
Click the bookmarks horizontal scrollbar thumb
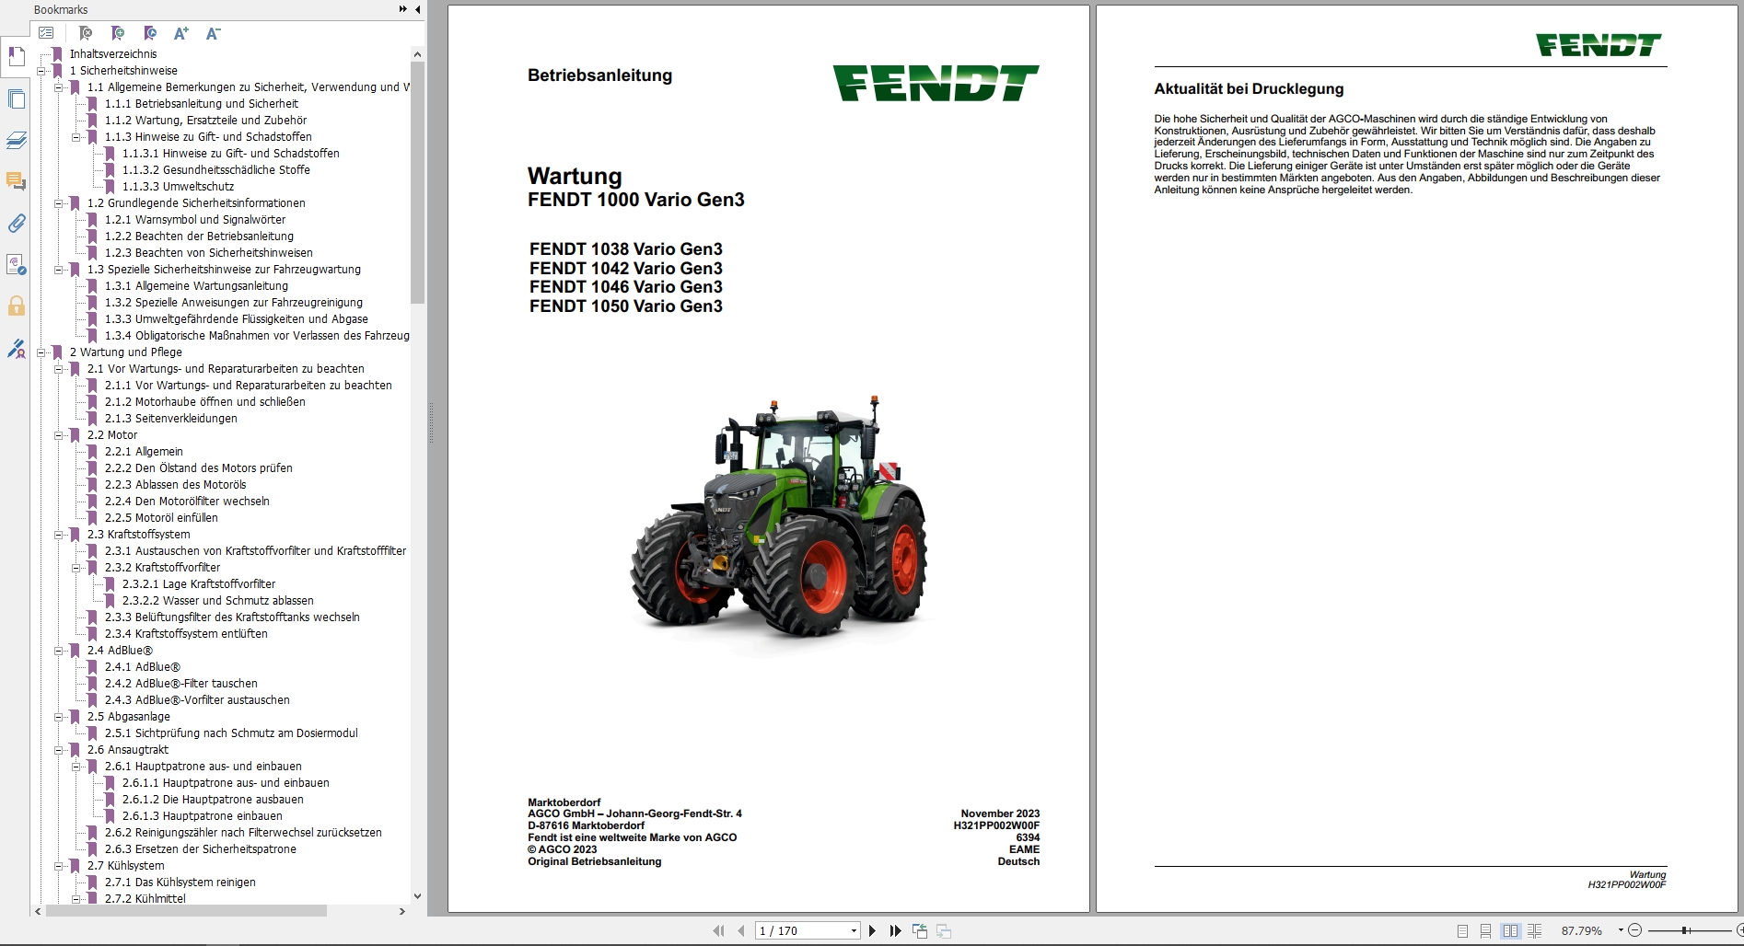(x=186, y=911)
